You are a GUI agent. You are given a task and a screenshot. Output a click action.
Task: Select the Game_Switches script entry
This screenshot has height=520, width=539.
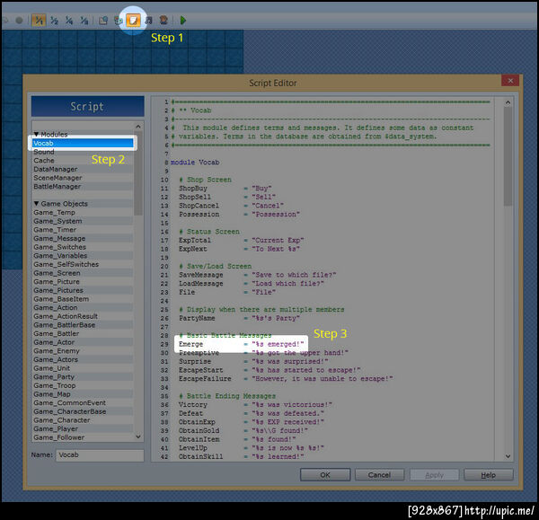(x=83, y=247)
